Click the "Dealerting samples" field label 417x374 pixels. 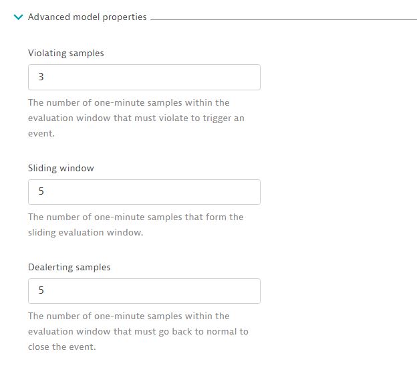point(69,267)
